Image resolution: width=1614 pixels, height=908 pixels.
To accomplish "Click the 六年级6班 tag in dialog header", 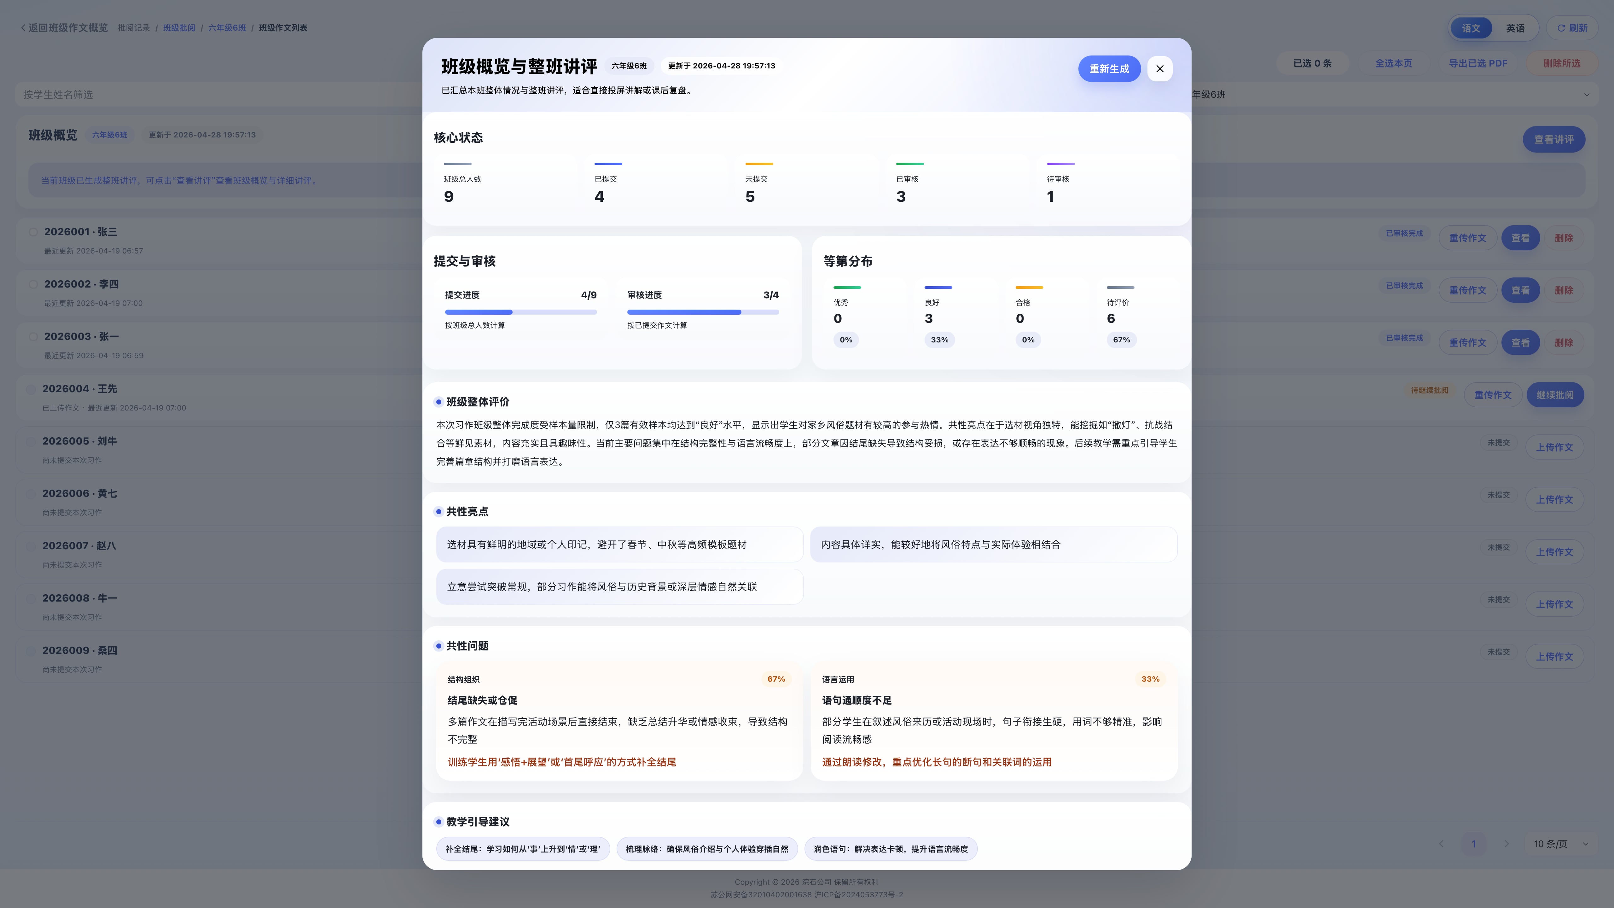I will [629, 66].
